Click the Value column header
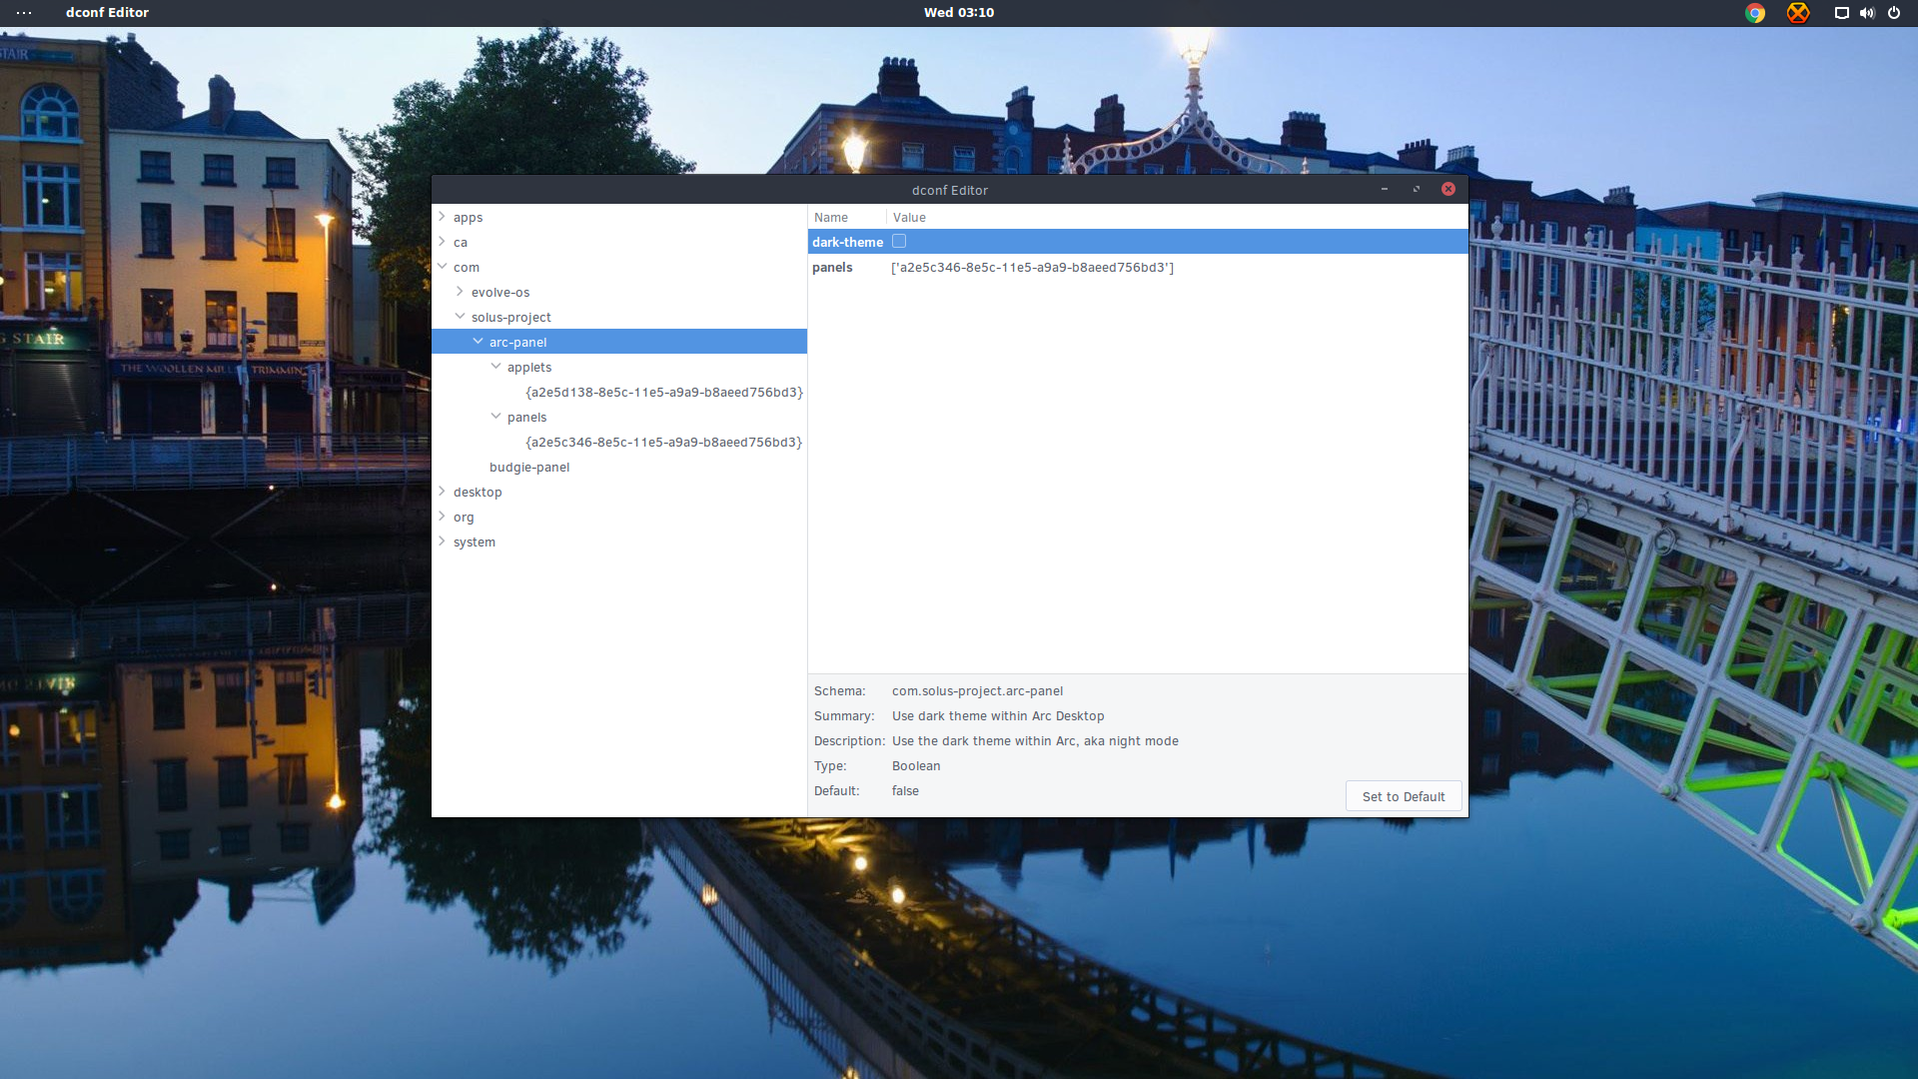Viewport: 1918px width, 1079px height. pos(1177,217)
